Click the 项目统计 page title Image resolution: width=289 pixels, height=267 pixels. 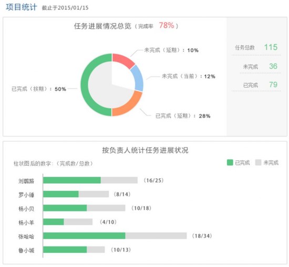tap(22, 7)
